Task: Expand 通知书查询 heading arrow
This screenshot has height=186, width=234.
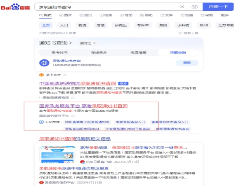Action: (71, 43)
